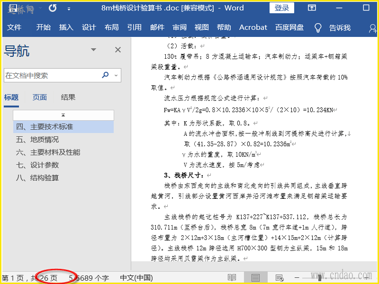Select heading 八、结构验算
This screenshot has width=379, height=284.
click(37, 178)
